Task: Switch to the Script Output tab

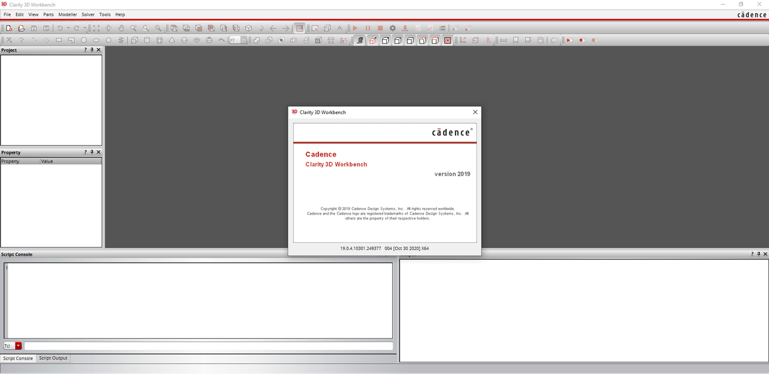Action: coord(53,358)
